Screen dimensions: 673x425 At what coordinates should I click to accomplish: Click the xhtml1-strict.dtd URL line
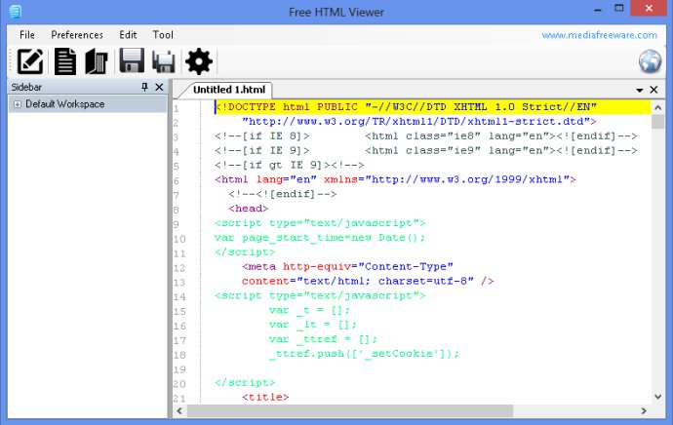[418, 122]
